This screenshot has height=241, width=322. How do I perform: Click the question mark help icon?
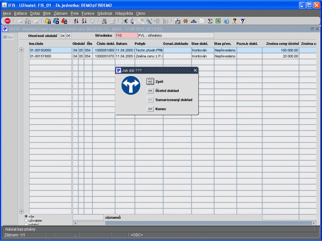pyautogui.click(x=242, y=21)
